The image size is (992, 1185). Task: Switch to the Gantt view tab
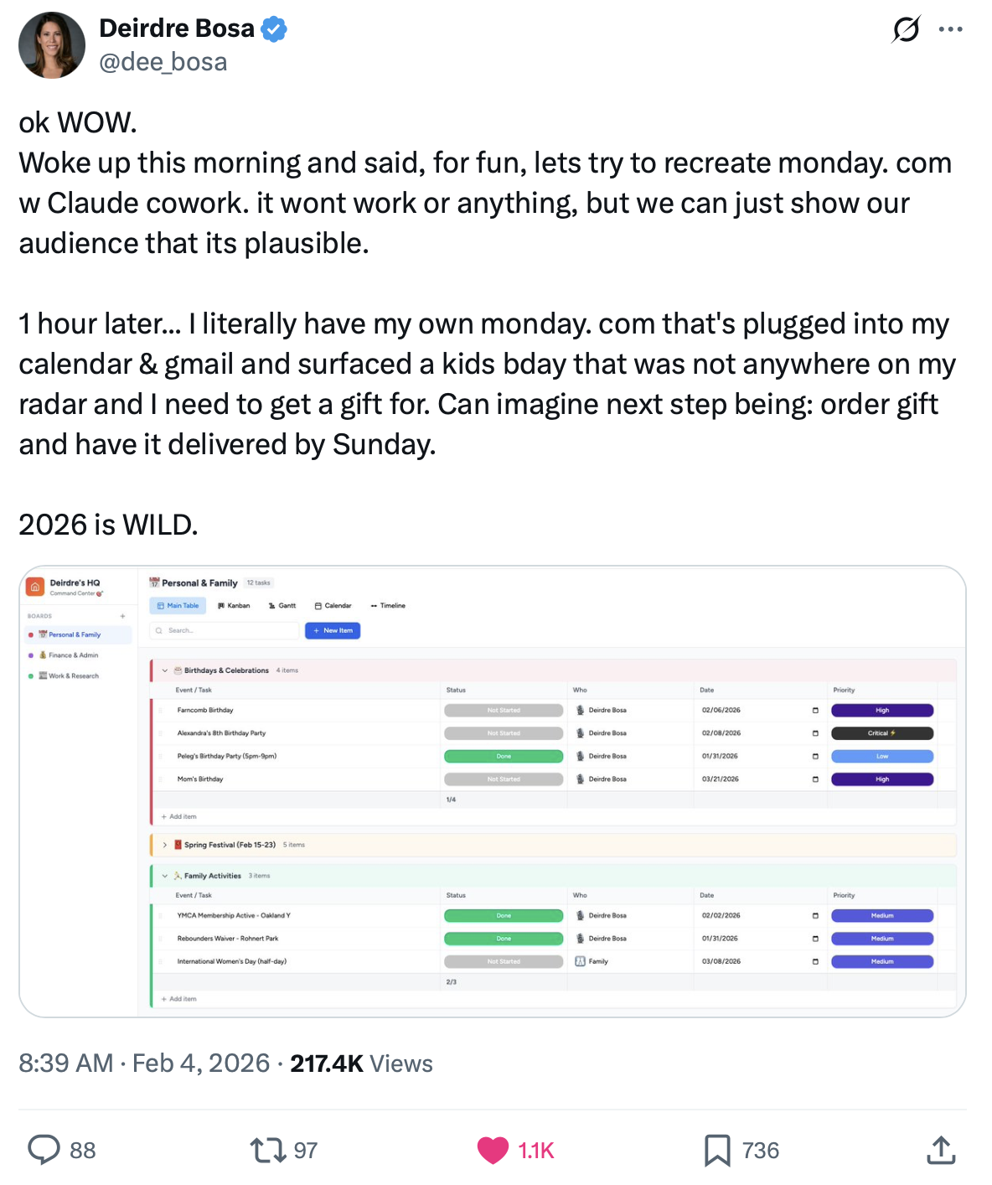282,605
